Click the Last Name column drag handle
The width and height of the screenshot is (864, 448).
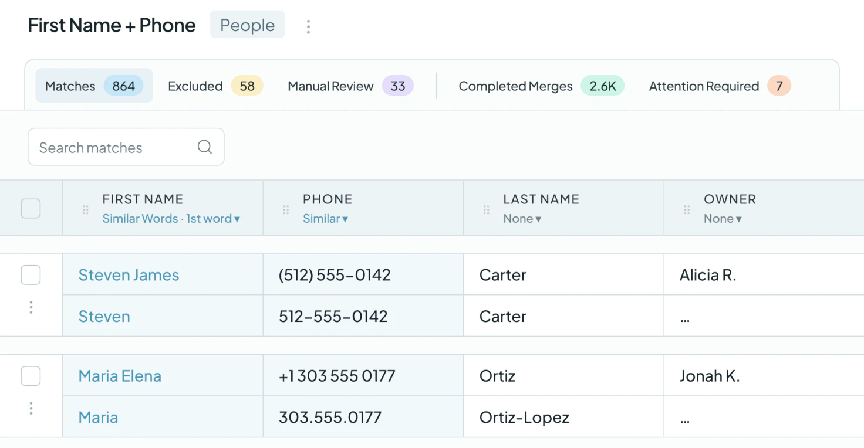[486, 209]
